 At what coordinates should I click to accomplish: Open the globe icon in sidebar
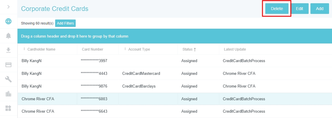click(x=9, y=21)
